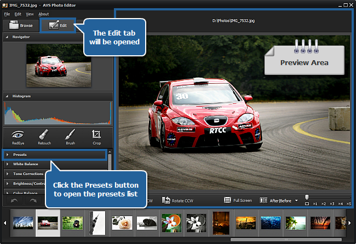Select the dark orange interior thumbnail
Viewport: 356px width, 244px height.
(221, 223)
